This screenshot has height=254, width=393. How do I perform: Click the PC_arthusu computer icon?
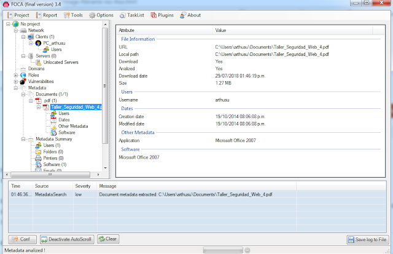[38, 43]
